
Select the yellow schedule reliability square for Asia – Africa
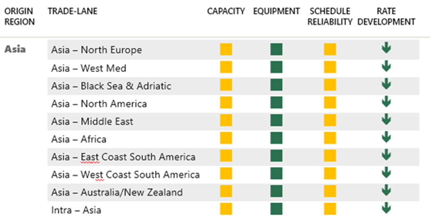click(x=330, y=138)
